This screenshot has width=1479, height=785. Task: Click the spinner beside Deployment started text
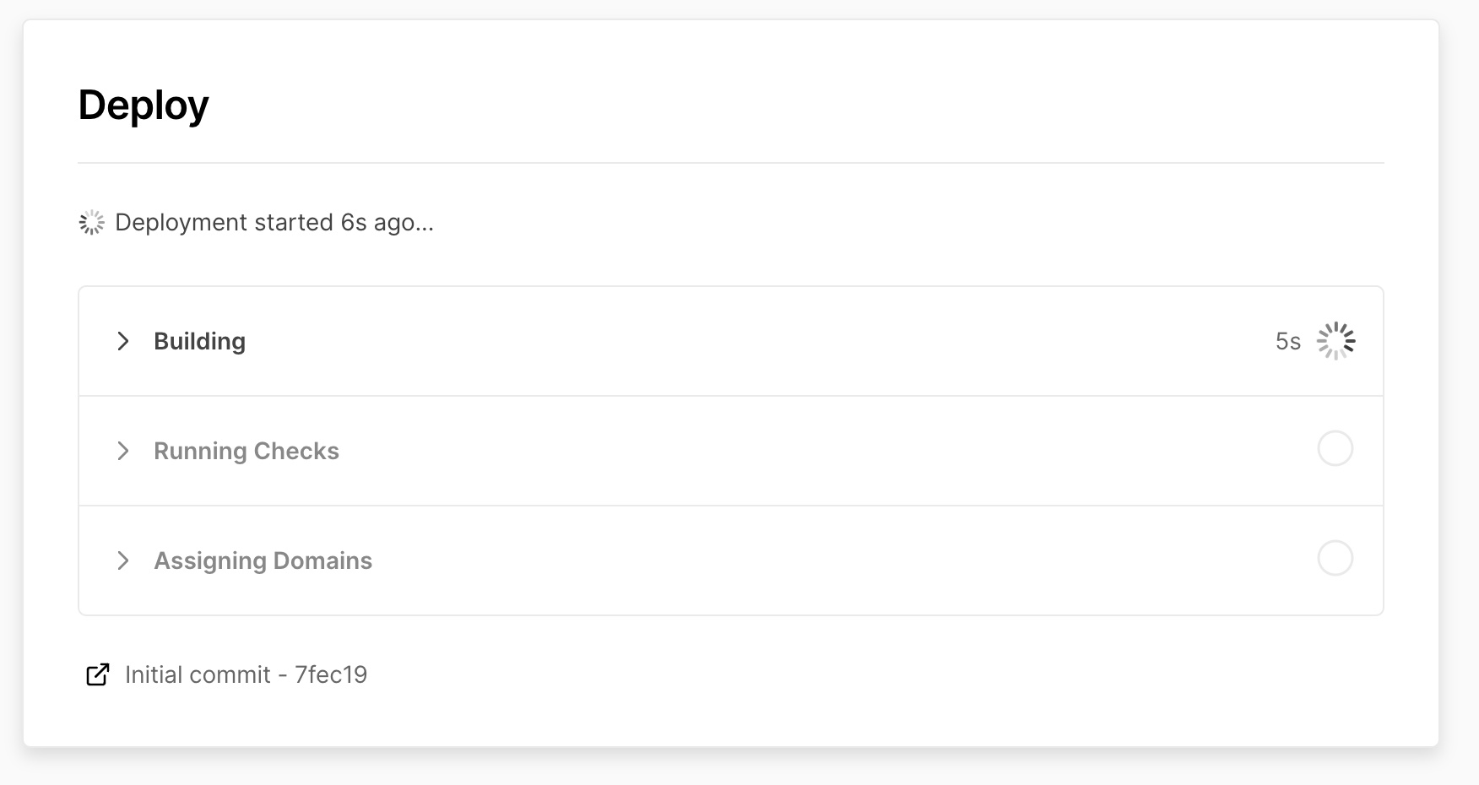91,223
